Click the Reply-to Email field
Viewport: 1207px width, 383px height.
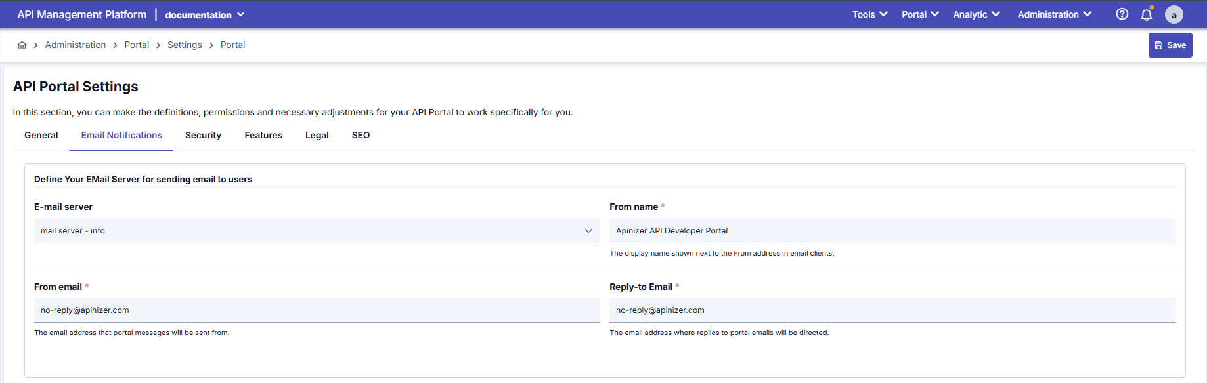892,310
